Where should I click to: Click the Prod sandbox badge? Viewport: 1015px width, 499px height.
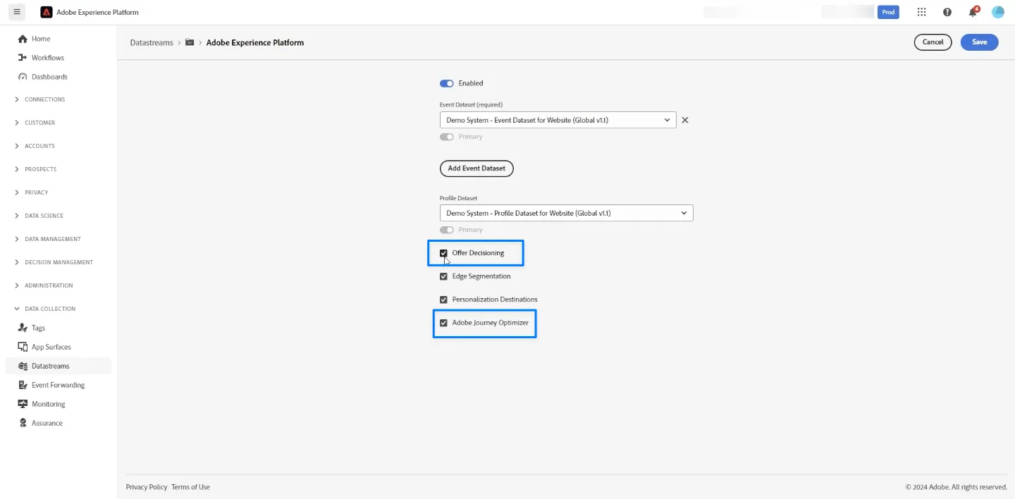tap(888, 12)
